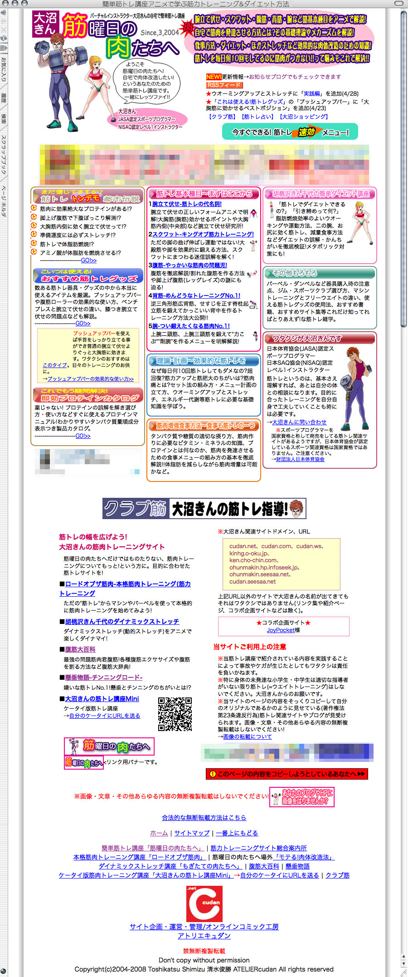Open the 履歴 sidebar tab
The height and width of the screenshot is (977, 408).
point(3,98)
